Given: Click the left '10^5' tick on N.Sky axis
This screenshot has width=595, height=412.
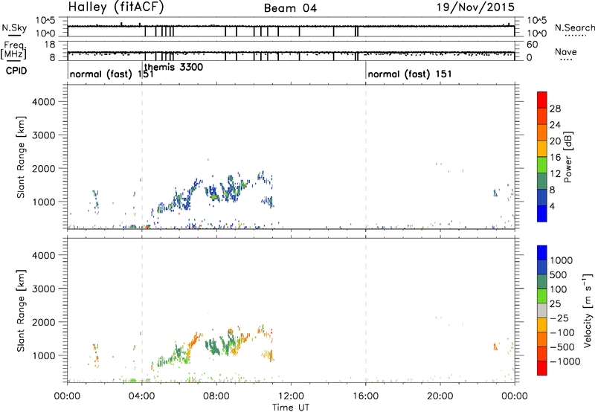Looking at the screenshot, I should click(45, 21).
